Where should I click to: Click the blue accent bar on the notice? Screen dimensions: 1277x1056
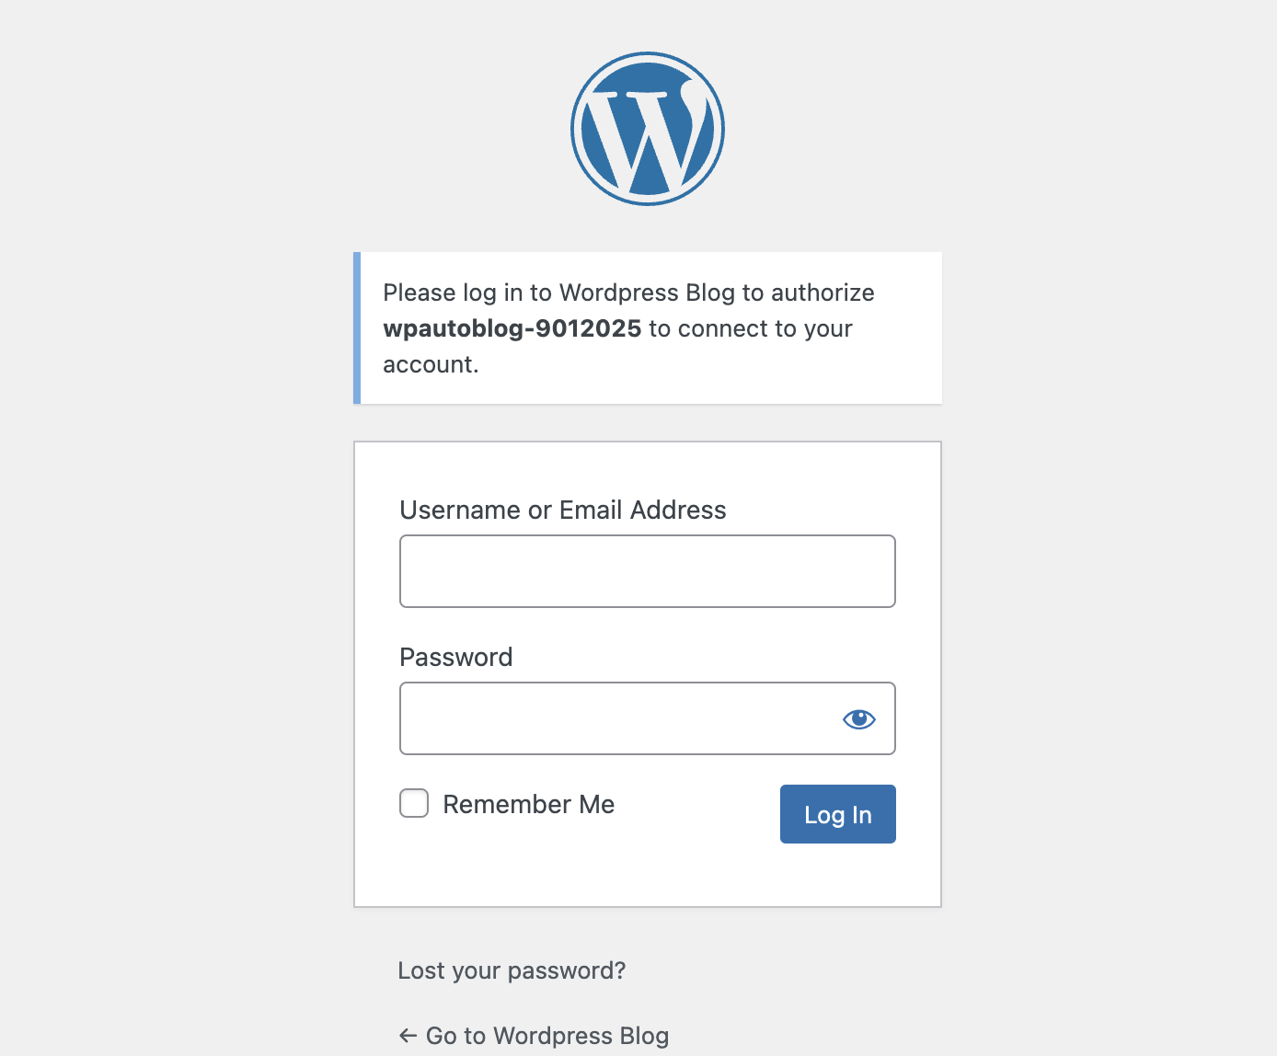[357, 327]
